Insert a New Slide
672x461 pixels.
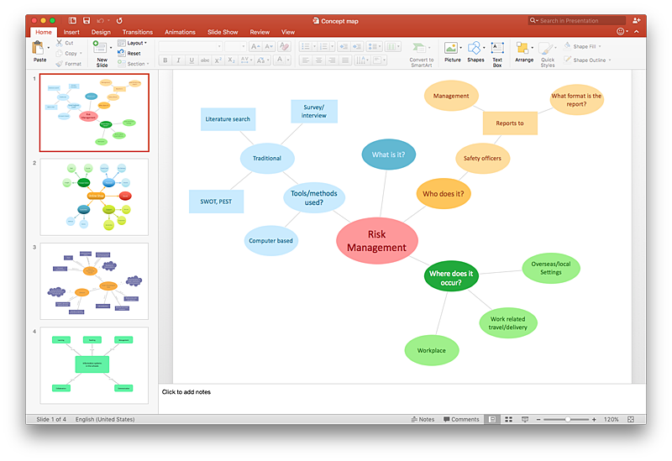click(102, 54)
